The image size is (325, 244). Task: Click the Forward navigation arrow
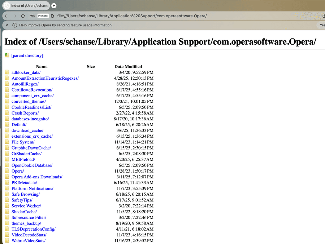(x=15, y=16)
